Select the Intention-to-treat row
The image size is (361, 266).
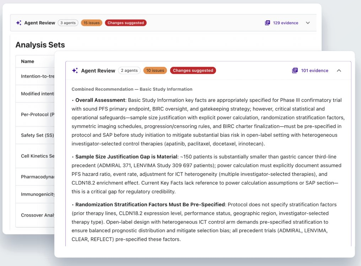click(x=35, y=76)
